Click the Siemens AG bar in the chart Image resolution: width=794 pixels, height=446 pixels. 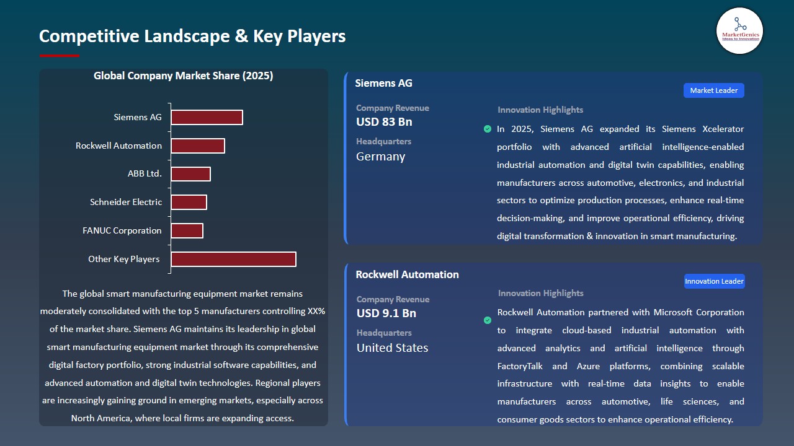pyautogui.click(x=207, y=116)
